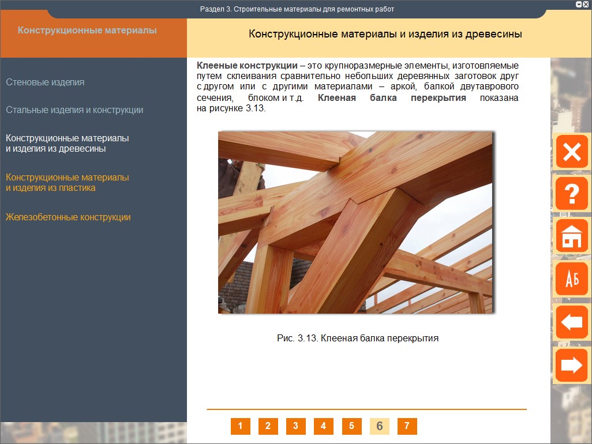
Task: Minimize window using top-right small button
Action: (x=579, y=4)
